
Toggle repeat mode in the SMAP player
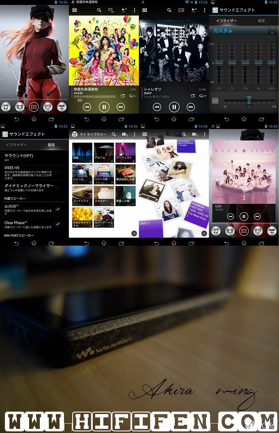[x=193, y=96]
